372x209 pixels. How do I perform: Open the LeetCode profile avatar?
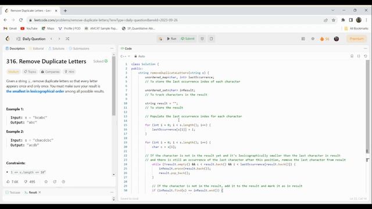[x=337, y=39]
